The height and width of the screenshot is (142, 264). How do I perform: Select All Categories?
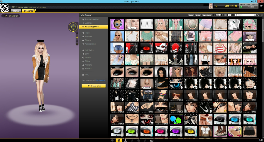[94, 27]
